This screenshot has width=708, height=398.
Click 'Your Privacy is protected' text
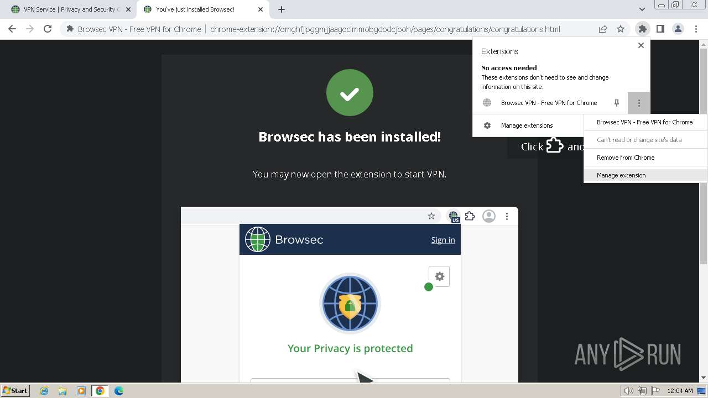(x=350, y=348)
